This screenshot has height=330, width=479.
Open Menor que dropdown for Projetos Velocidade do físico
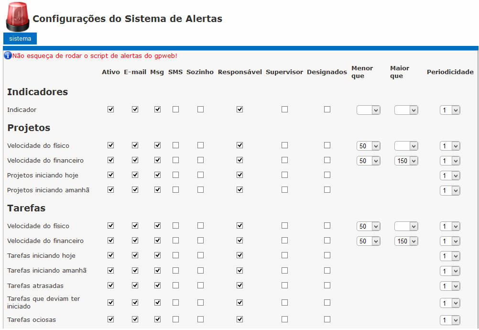coord(369,146)
